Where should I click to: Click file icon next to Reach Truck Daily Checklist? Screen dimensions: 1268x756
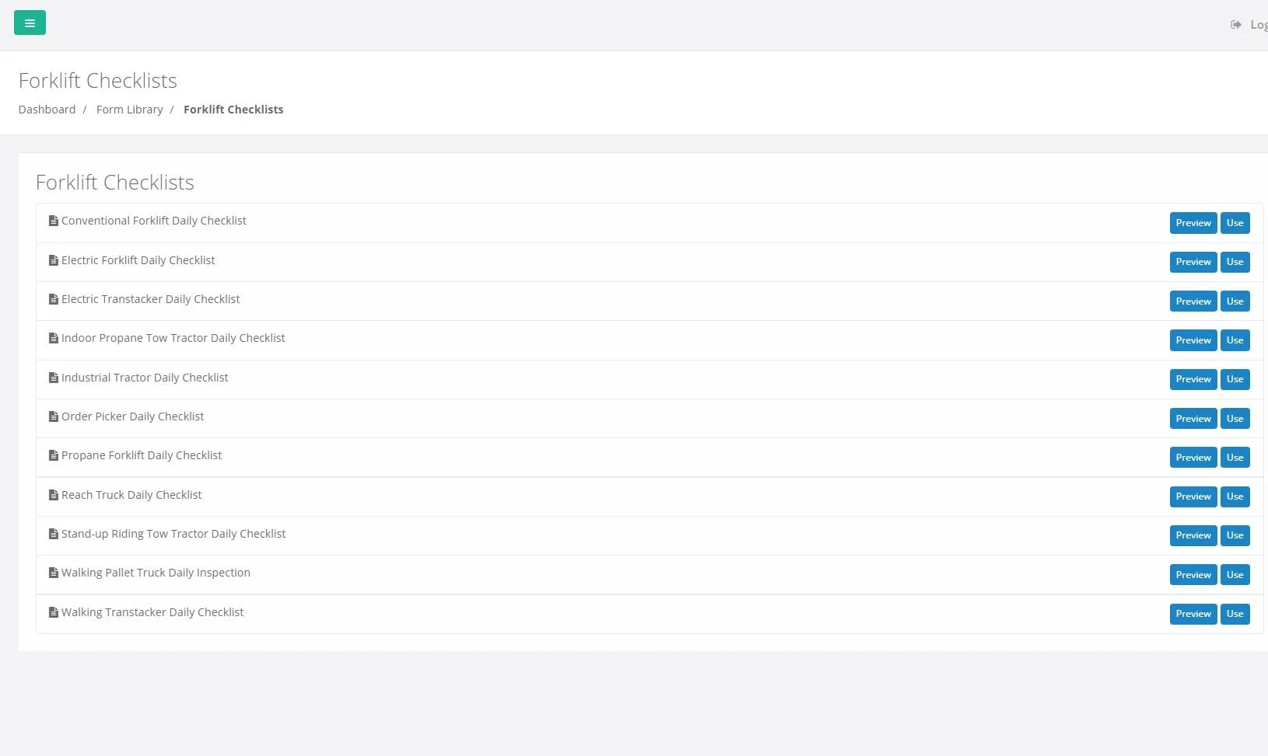point(54,496)
